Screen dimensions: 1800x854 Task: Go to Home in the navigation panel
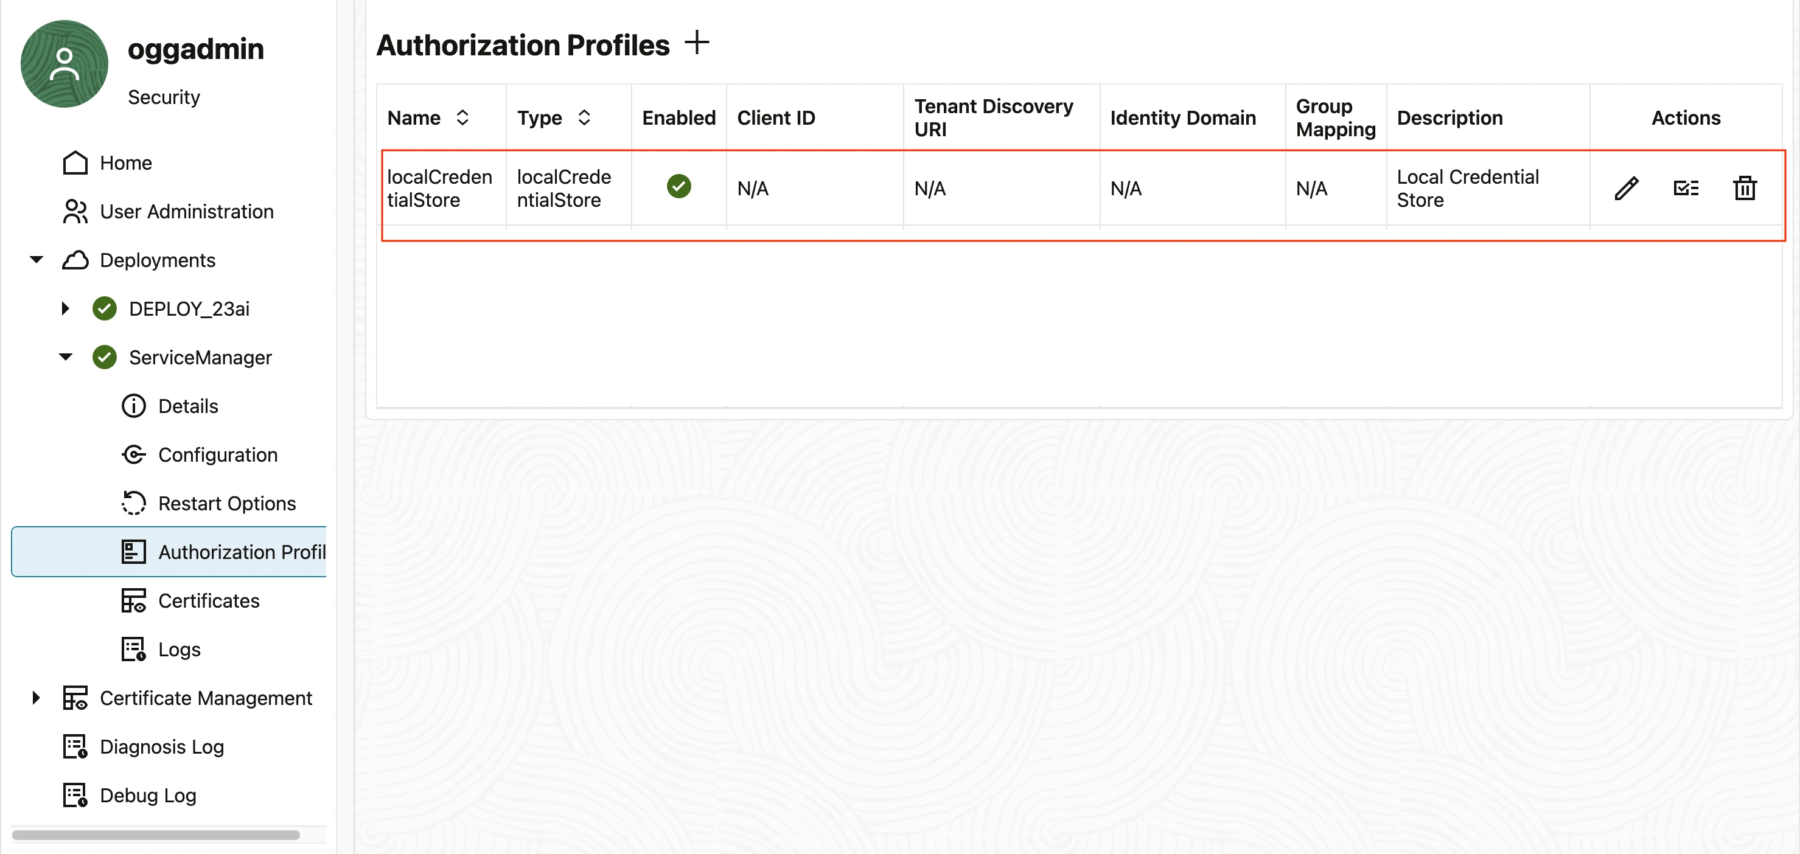125,162
